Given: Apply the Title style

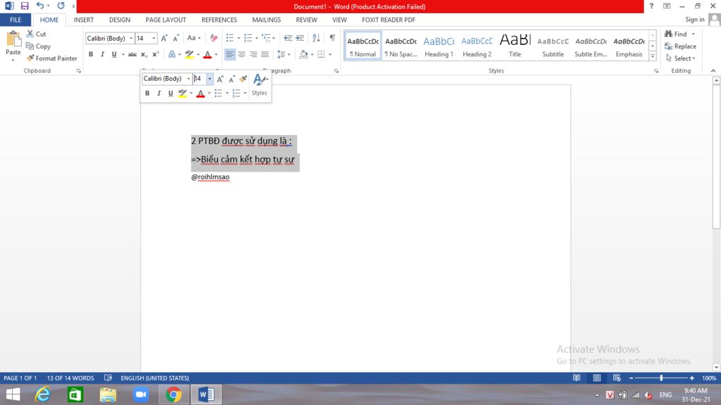Looking at the screenshot, I should [515, 46].
